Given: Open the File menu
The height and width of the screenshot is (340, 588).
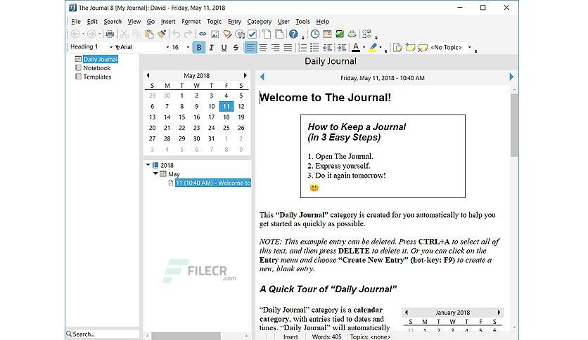Looking at the screenshot, I should 76,22.
